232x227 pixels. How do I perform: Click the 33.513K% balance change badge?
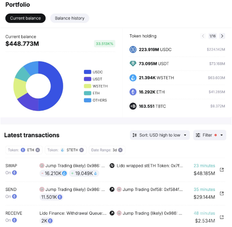coord(105,44)
